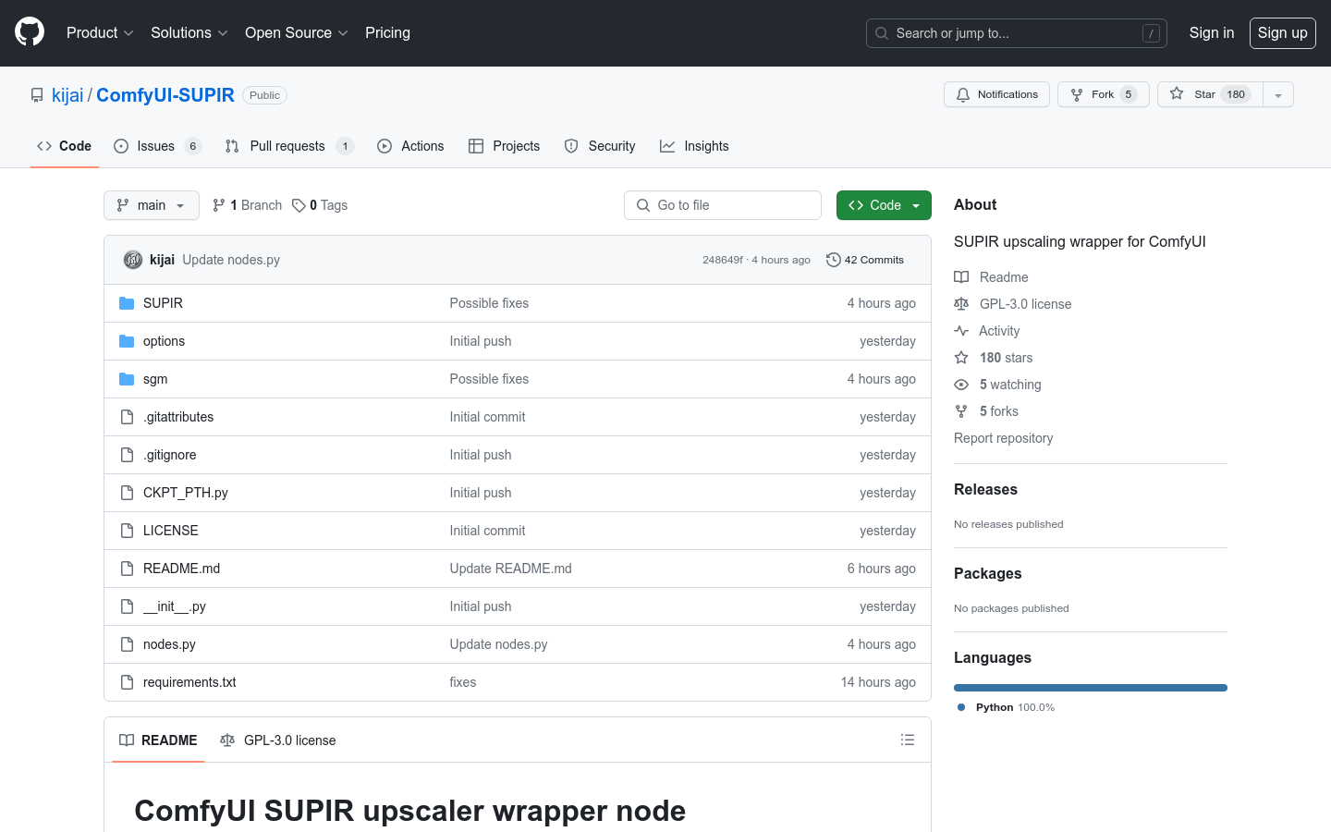Image resolution: width=1331 pixels, height=832 pixels.
Task: Click the magnifier icon in the top search box
Action: 882,33
